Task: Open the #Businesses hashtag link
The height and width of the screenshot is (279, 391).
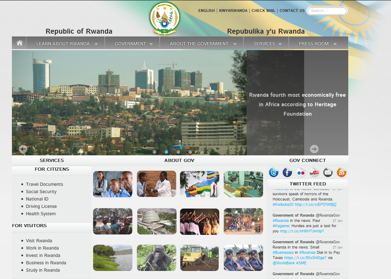Action: [x=283, y=253]
